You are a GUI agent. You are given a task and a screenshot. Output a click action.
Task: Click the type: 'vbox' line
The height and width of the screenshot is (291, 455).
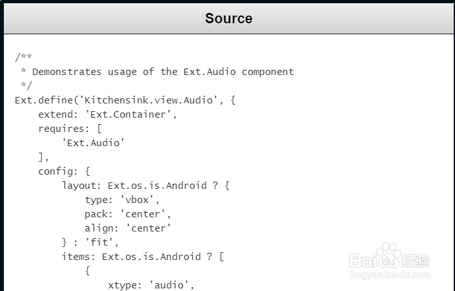click(x=122, y=200)
